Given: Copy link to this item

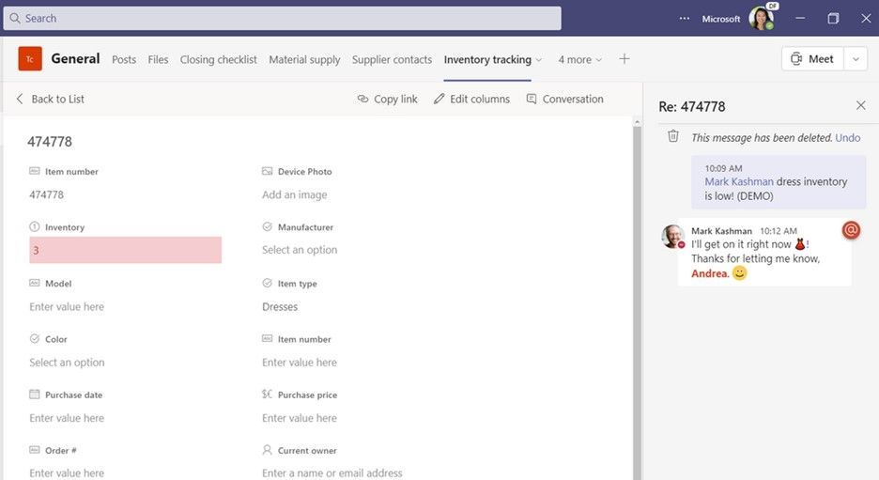Looking at the screenshot, I should point(387,100).
